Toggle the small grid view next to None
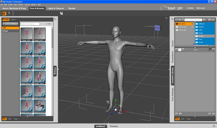Image resolution: width=217 pixels, height=128 pixels. pos(210,50)
